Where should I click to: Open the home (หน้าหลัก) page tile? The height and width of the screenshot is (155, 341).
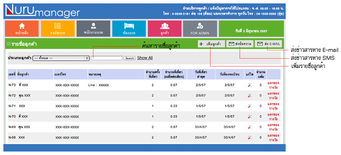(22, 28)
